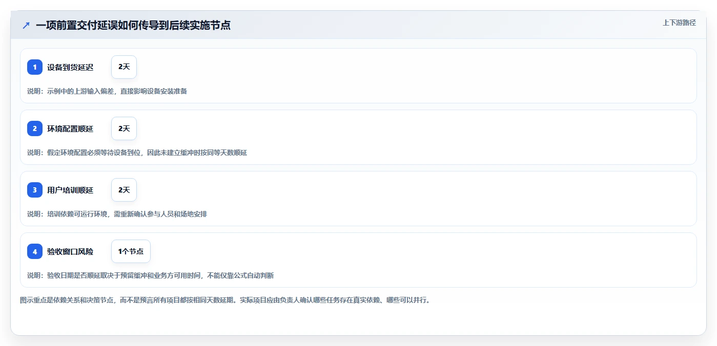
Task: Select step badge 1 for 设备到货延迟
Action: tap(35, 67)
